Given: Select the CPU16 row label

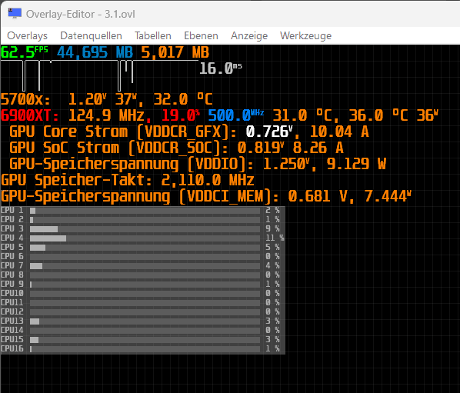Looking at the screenshot, I should tap(12, 348).
